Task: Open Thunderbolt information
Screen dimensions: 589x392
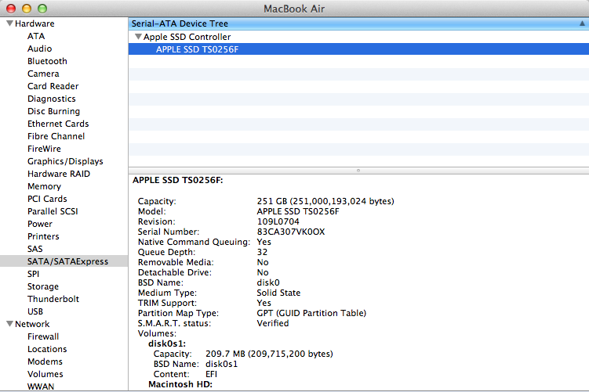Action: click(53, 299)
